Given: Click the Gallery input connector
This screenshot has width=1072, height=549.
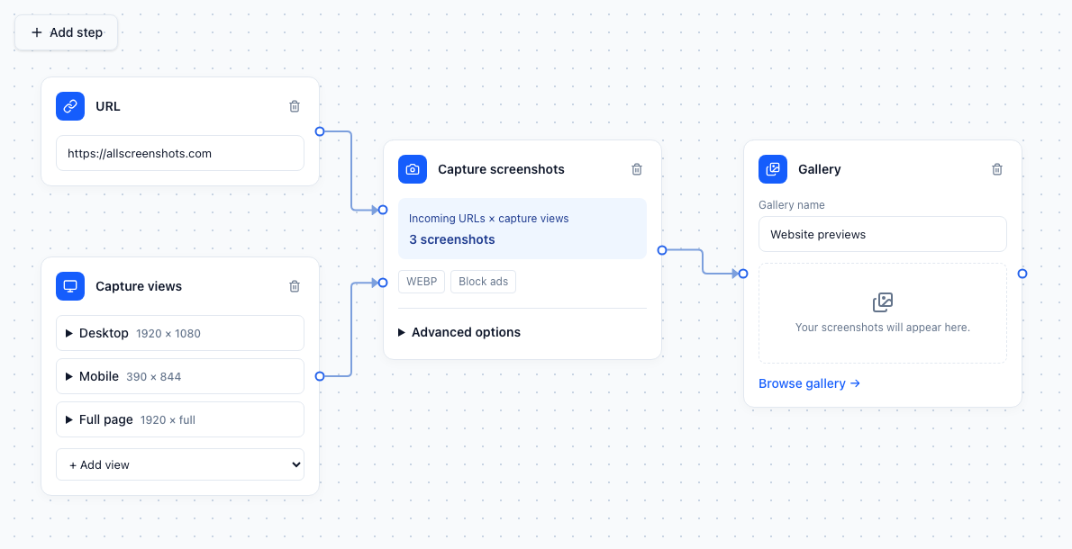Looking at the screenshot, I should pyautogui.click(x=743, y=274).
